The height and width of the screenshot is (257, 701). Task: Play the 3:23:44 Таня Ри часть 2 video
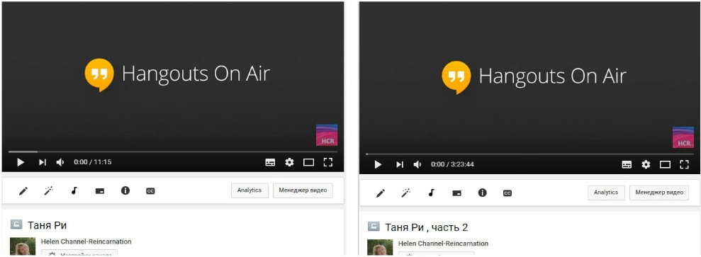(x=378, y=165)
